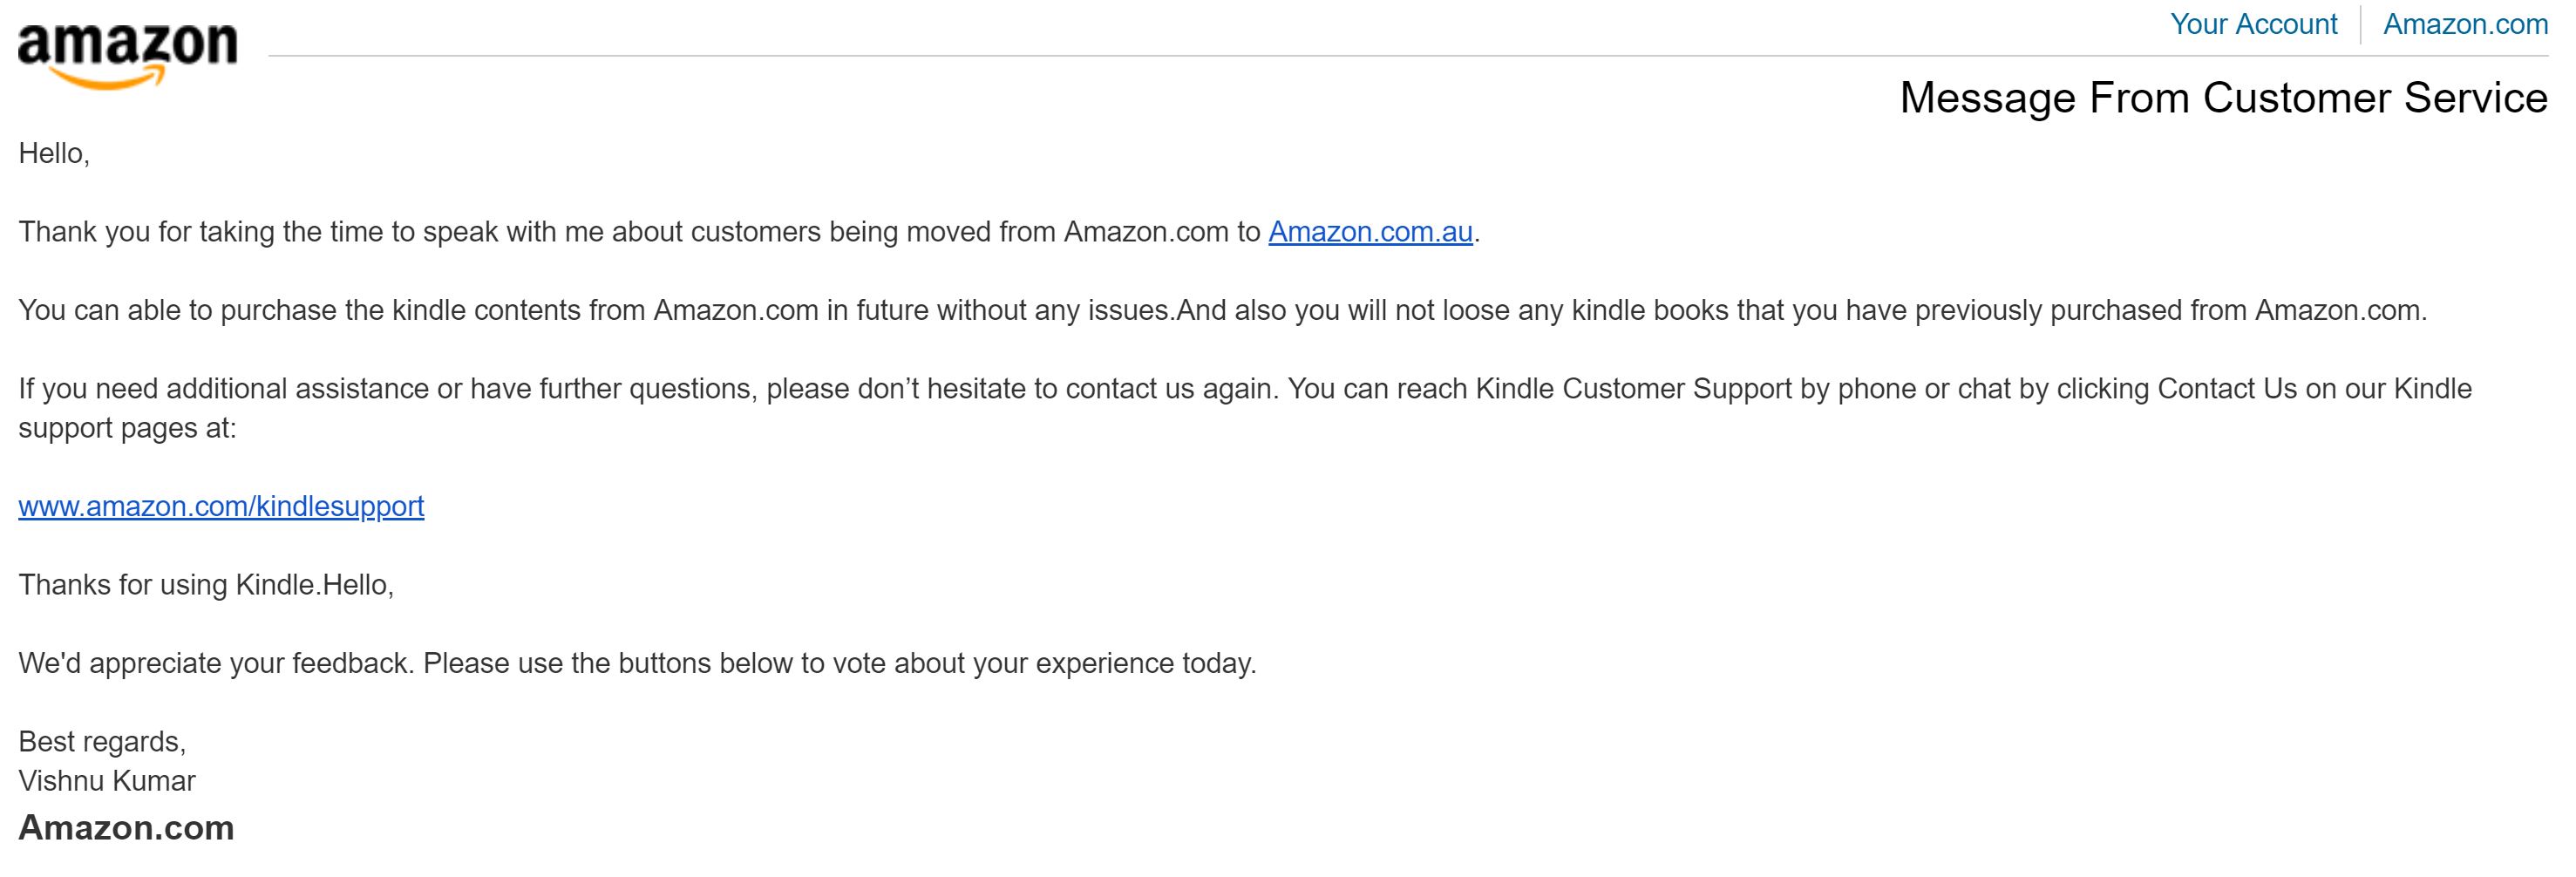Open the Amazon.com link in the header
This screenshot has height=877, width=2576.
click(x=2465, y=24)
